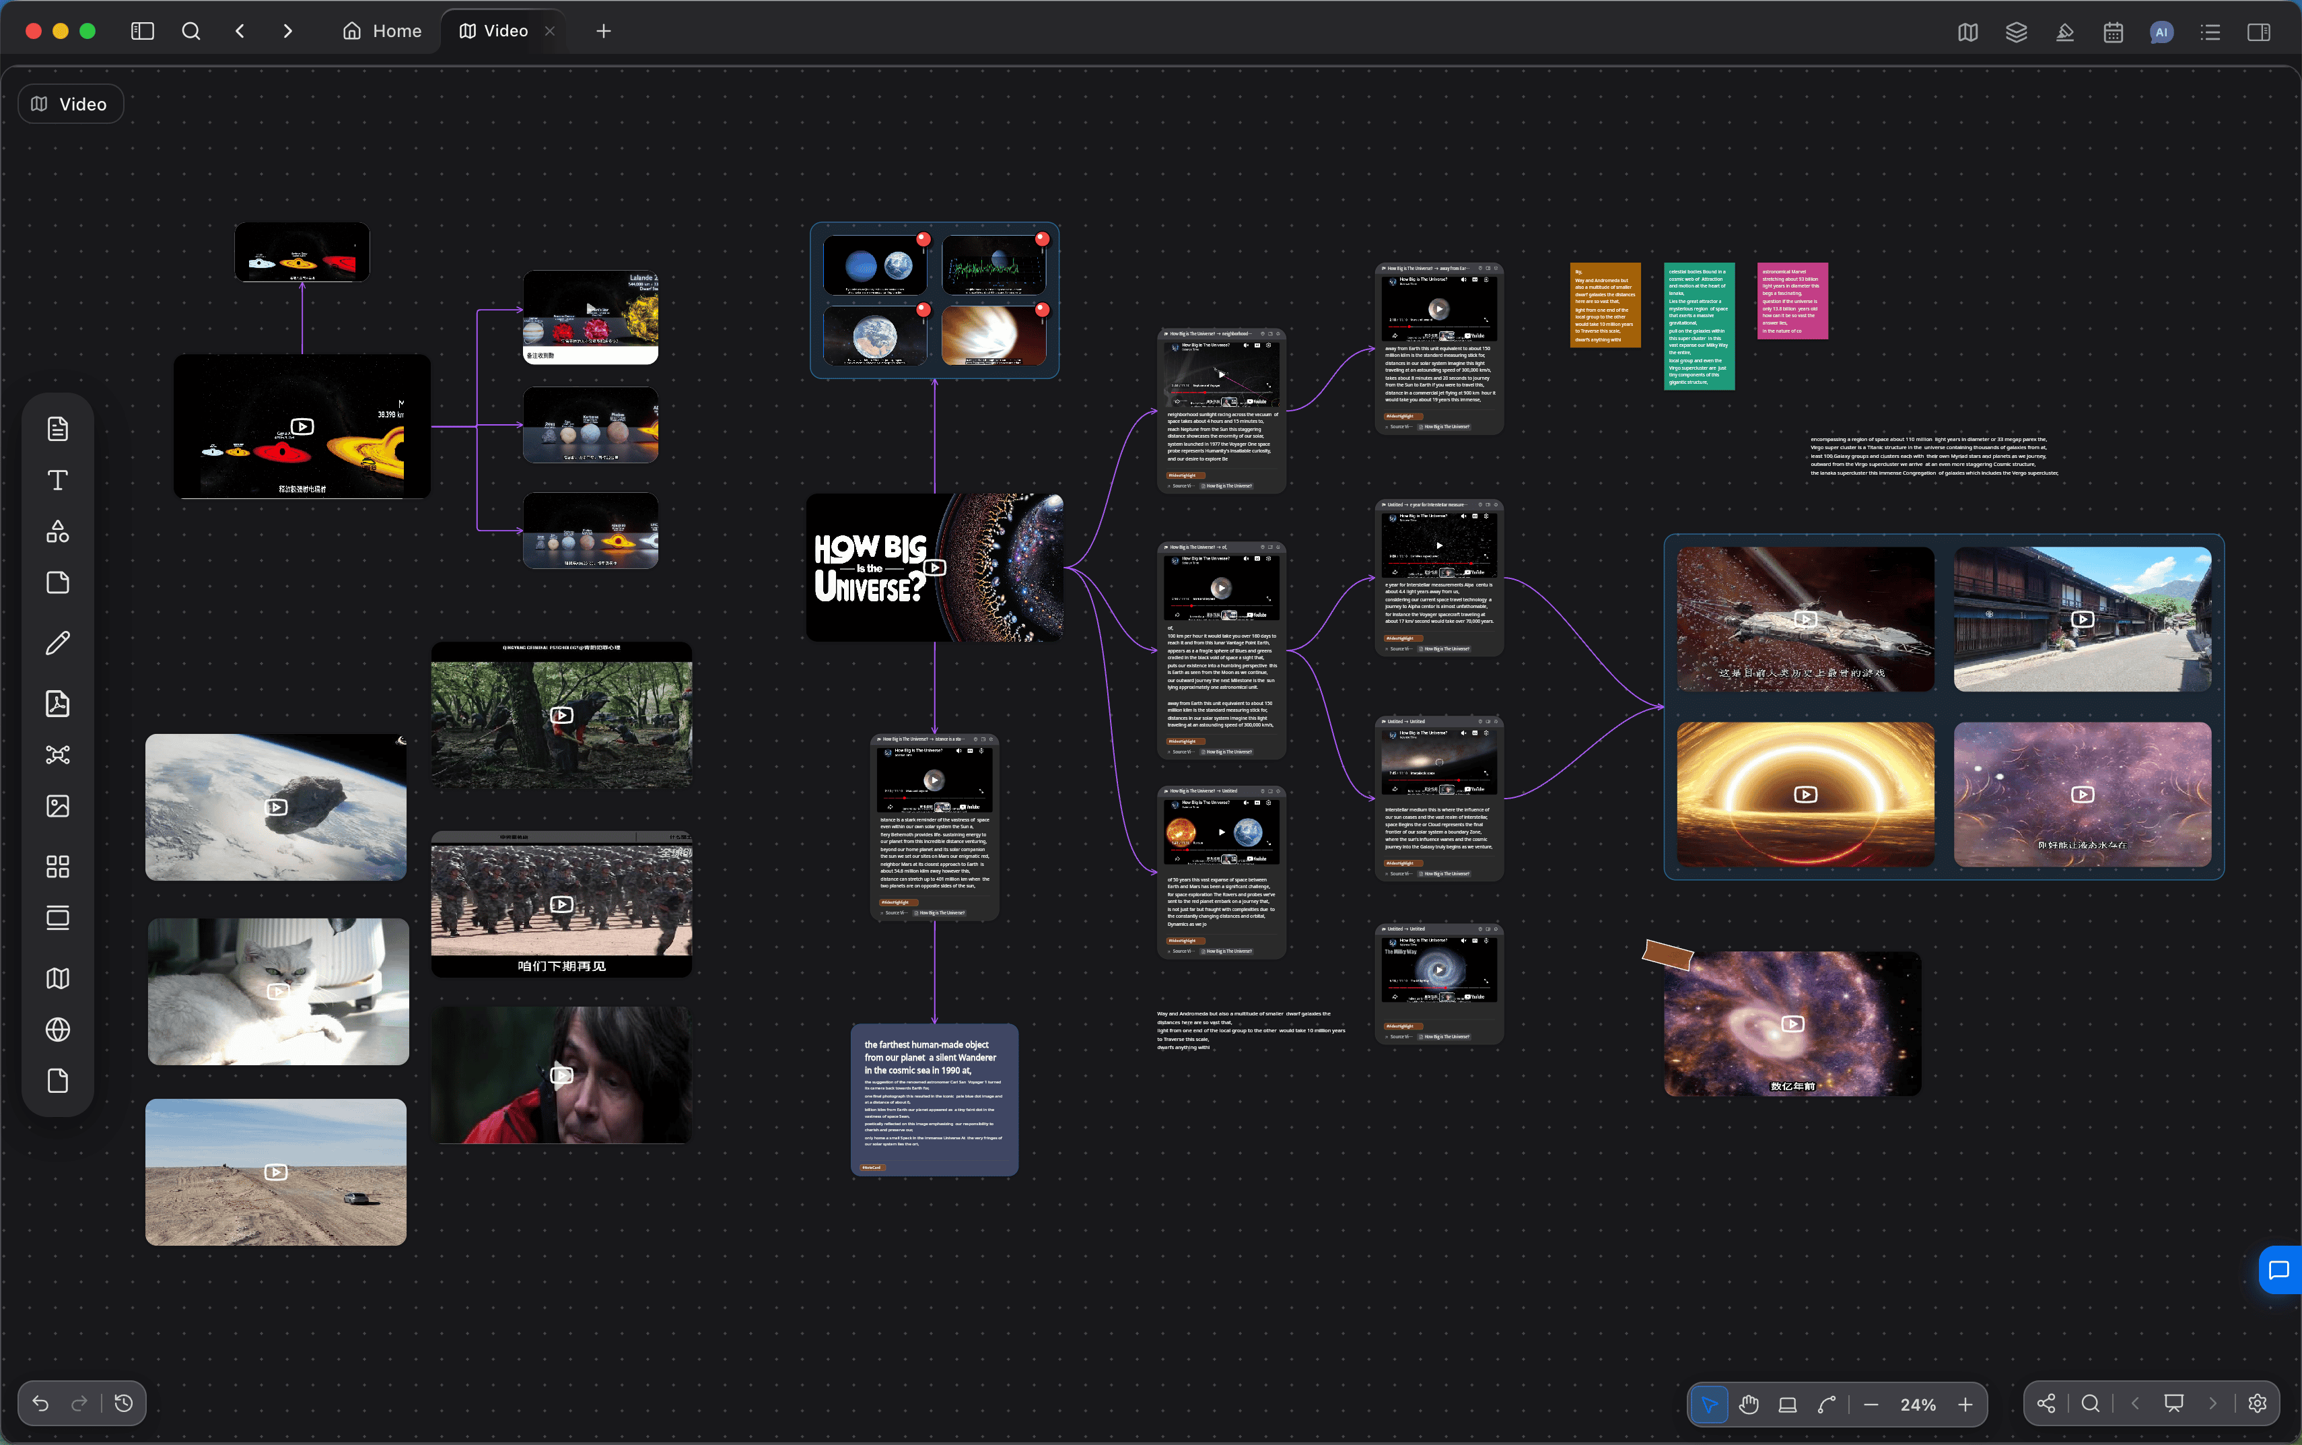Click the 24% zoom level
The width and height of the screenshot is (2302, 1445).
point(1918,1404)
